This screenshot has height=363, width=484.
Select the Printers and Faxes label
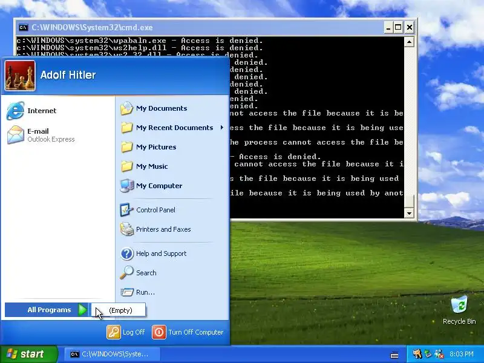[x=163, y=229]
